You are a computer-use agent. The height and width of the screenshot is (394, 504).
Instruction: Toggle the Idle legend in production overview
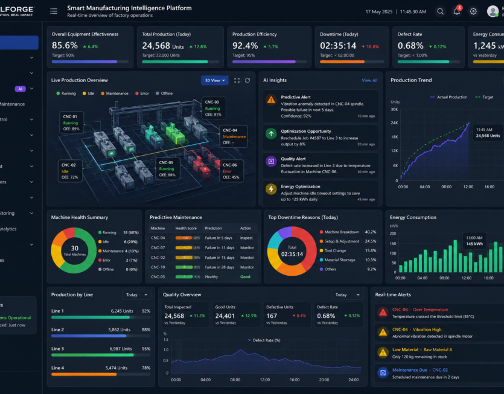point(88,93)
